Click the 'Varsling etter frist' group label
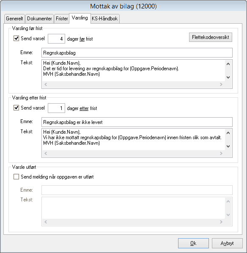The height and width of the screenshot is (253, 247). click(29, 98)
